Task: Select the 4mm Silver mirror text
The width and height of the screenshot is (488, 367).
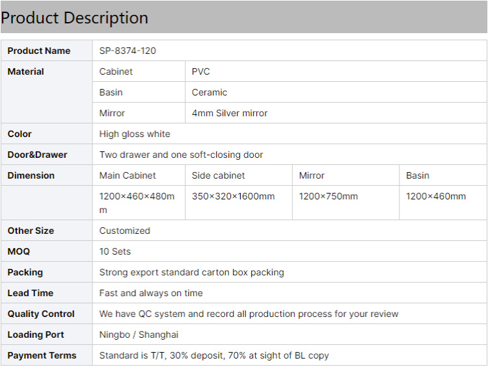Action: (x=230, y=113)
